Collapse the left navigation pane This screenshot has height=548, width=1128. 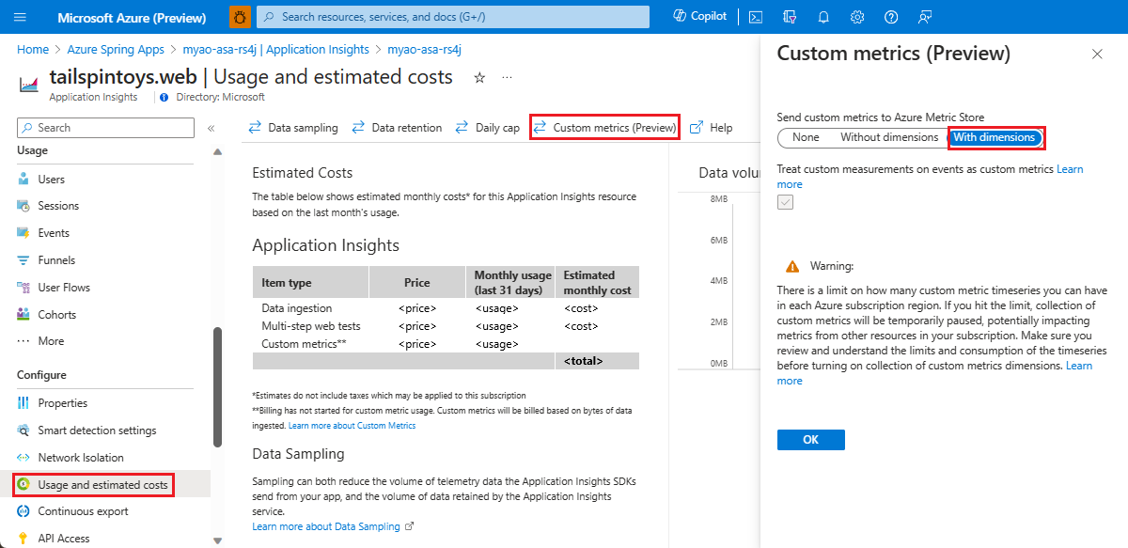[x=211, y=128]
